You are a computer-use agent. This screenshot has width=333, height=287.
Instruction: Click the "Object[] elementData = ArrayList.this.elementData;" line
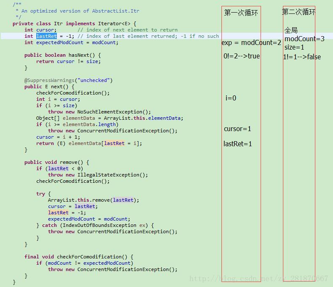click(109, 118)
